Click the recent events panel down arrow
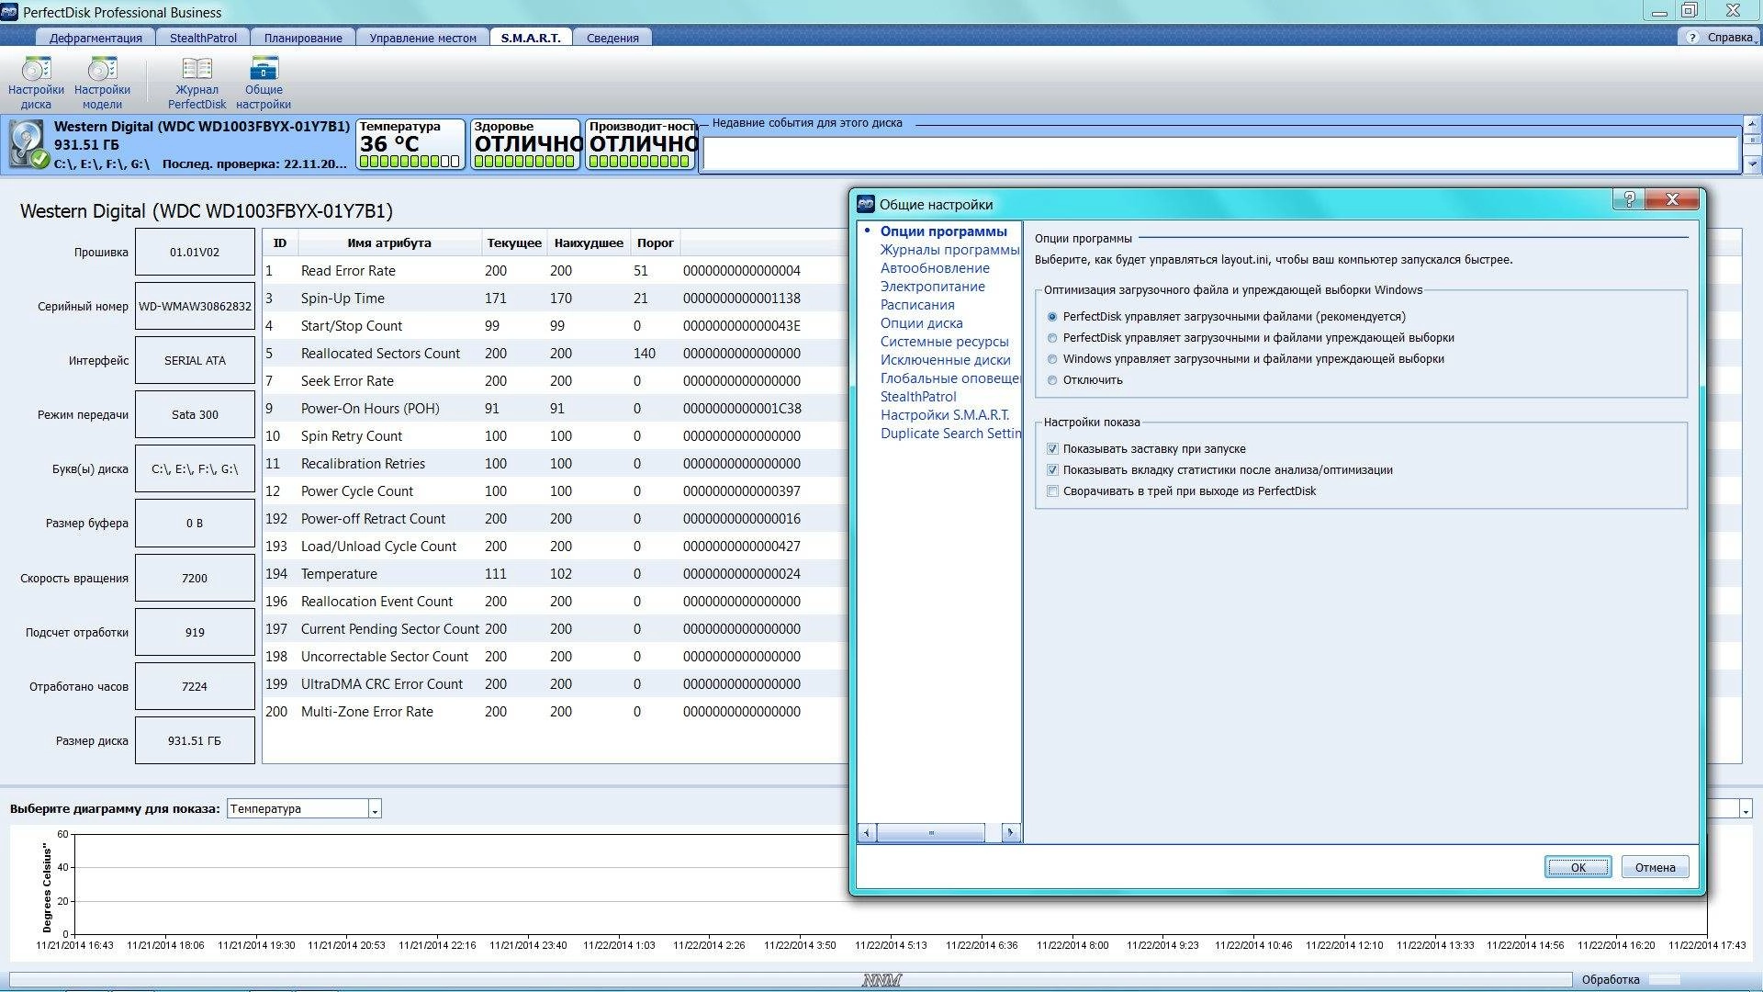Viewport: 1763px width, 992px height. click(x=1752, y=165)
